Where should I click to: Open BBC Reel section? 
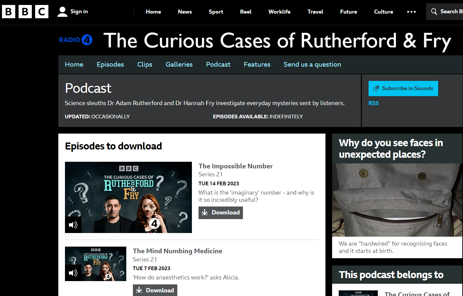pyautogui.click(x=246, y=12)
